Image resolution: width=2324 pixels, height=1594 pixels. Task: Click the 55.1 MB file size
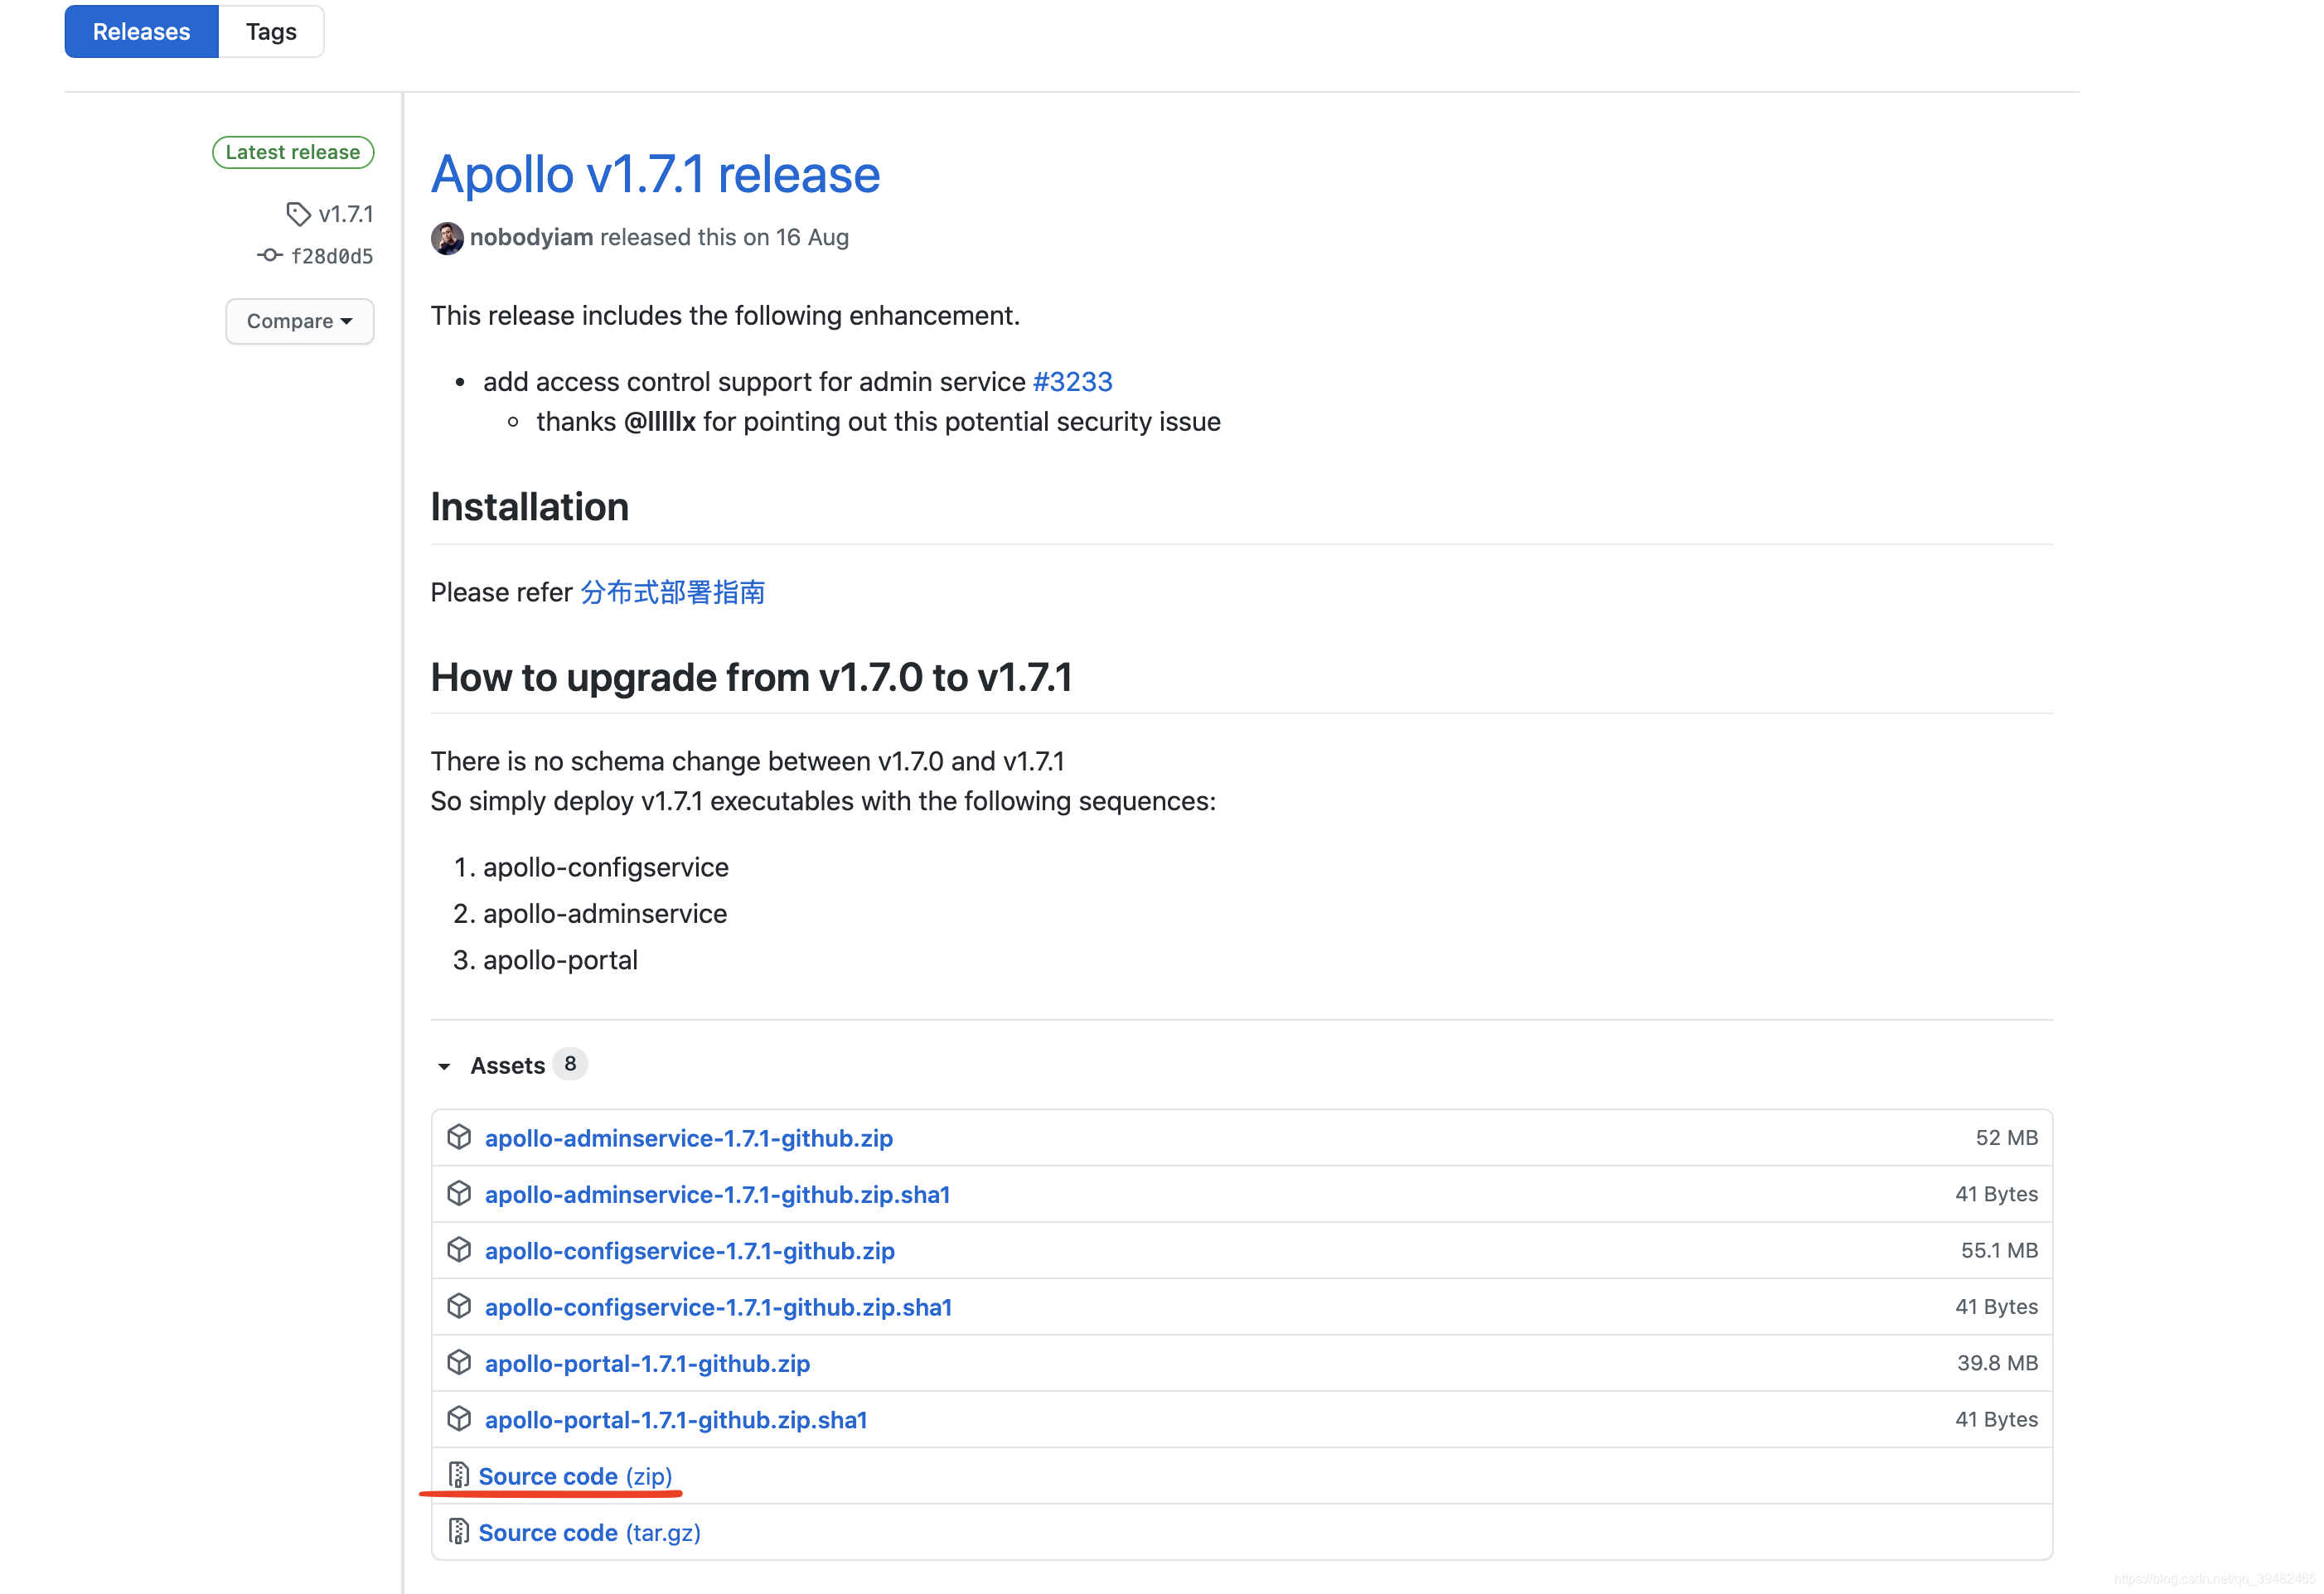[x=1999, y=1250]
